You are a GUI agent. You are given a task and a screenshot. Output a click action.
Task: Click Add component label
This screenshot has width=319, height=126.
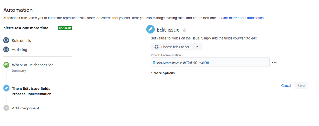pyautogui.click(x=26, y=108)
